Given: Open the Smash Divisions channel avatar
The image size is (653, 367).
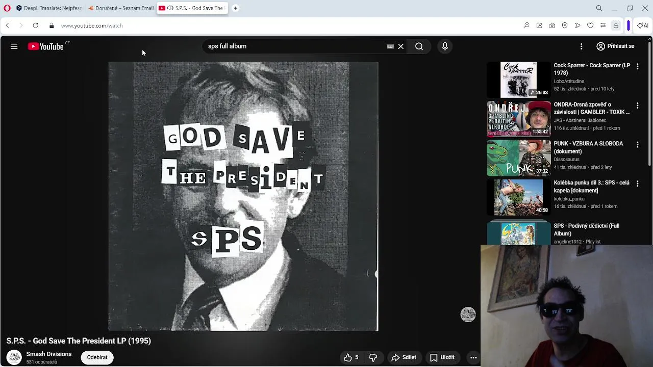Looking at the screenshot, I should pos(14,357).
